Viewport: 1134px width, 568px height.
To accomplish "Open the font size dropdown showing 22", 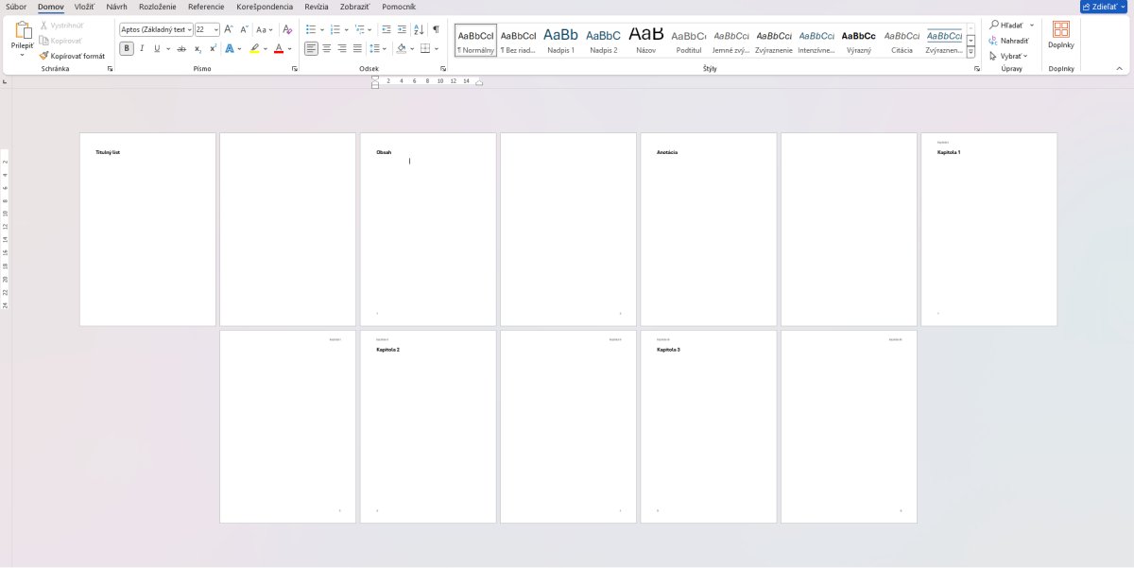I will (216, 29).
